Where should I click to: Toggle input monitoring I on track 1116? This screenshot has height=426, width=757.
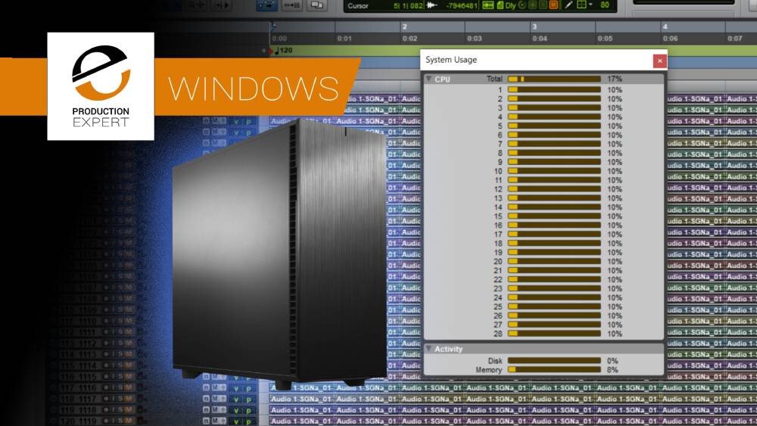[x=114, y=388]
